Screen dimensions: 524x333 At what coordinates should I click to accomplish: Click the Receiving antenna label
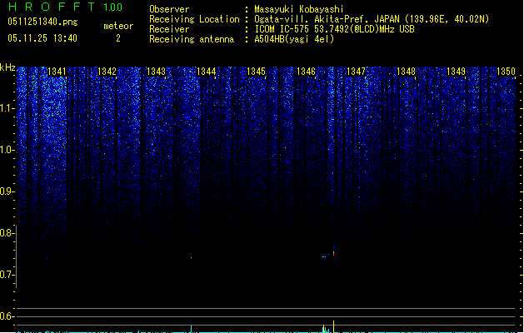tap(192, 39)
